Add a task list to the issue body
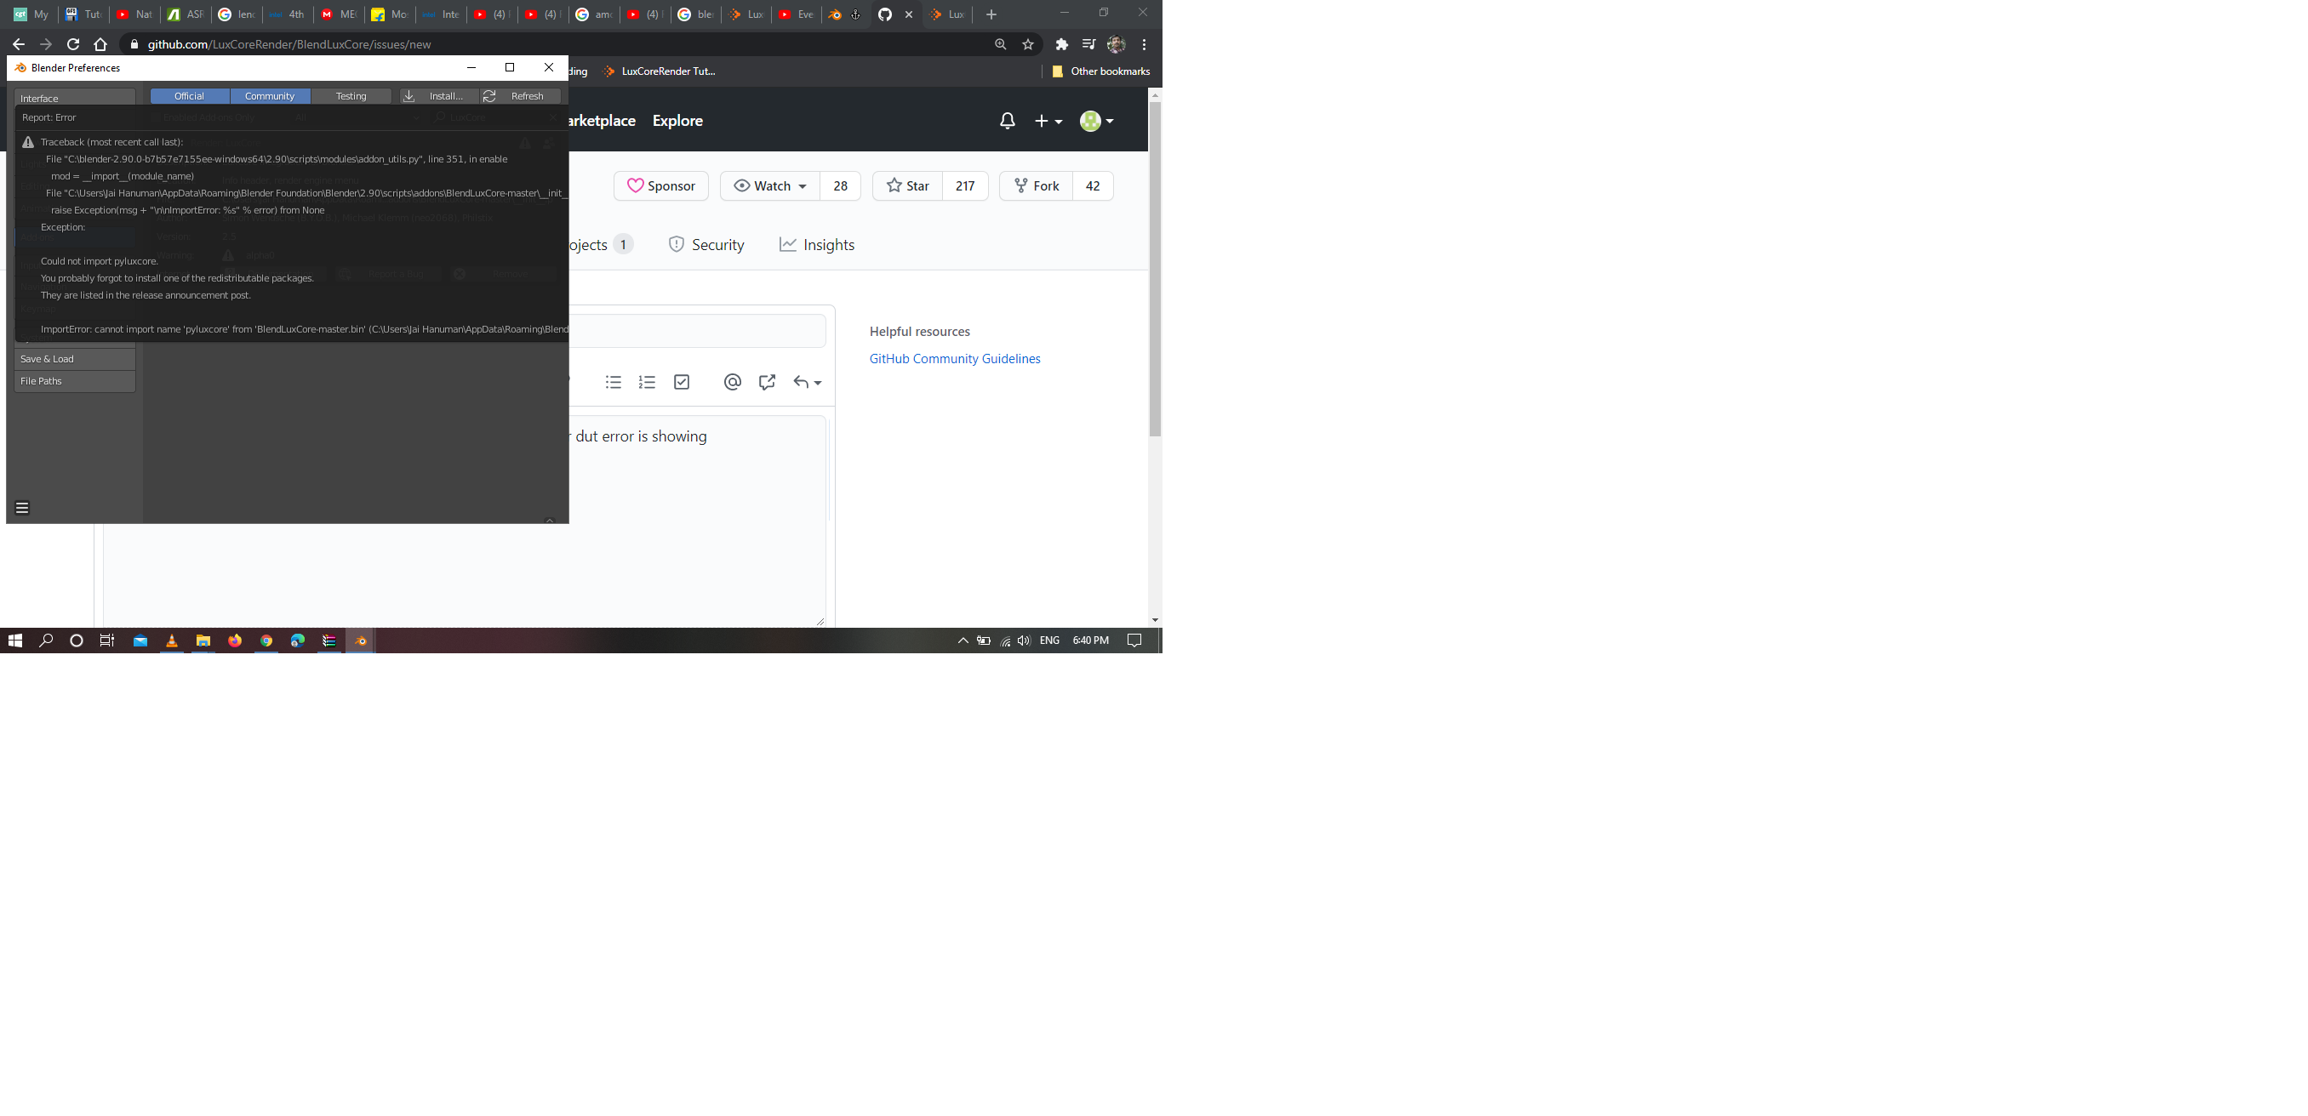The image size is (2308, 1116). 682,382
